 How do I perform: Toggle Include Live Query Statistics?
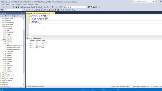47,10
